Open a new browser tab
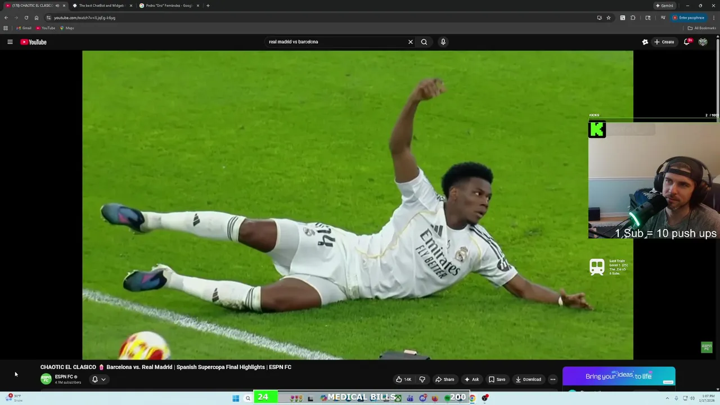Viewport: 720px width, 405px height. (208, 6)
